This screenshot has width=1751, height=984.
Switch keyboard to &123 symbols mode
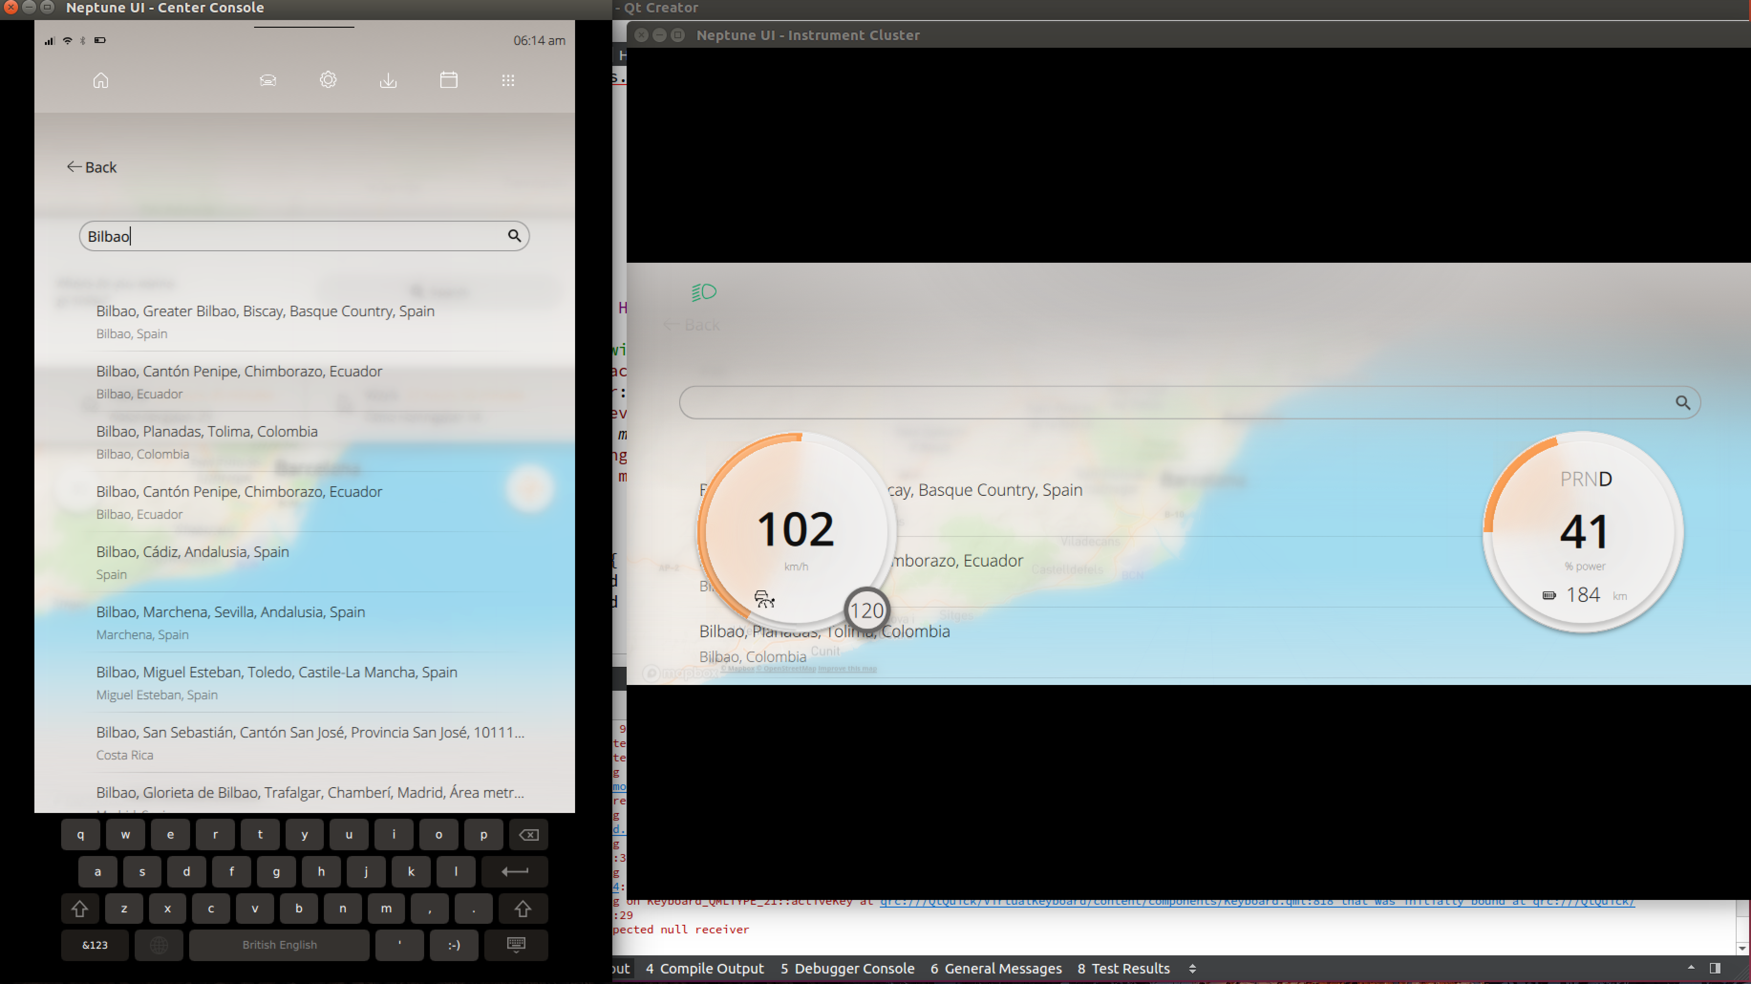(x=95, y=944)
